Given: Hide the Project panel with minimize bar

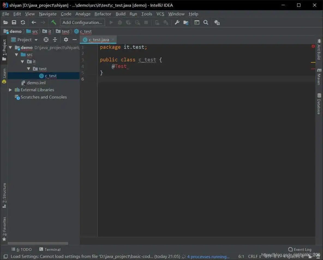Looking at the screenshot, I should pyautogui.click(x=74, y=40).
